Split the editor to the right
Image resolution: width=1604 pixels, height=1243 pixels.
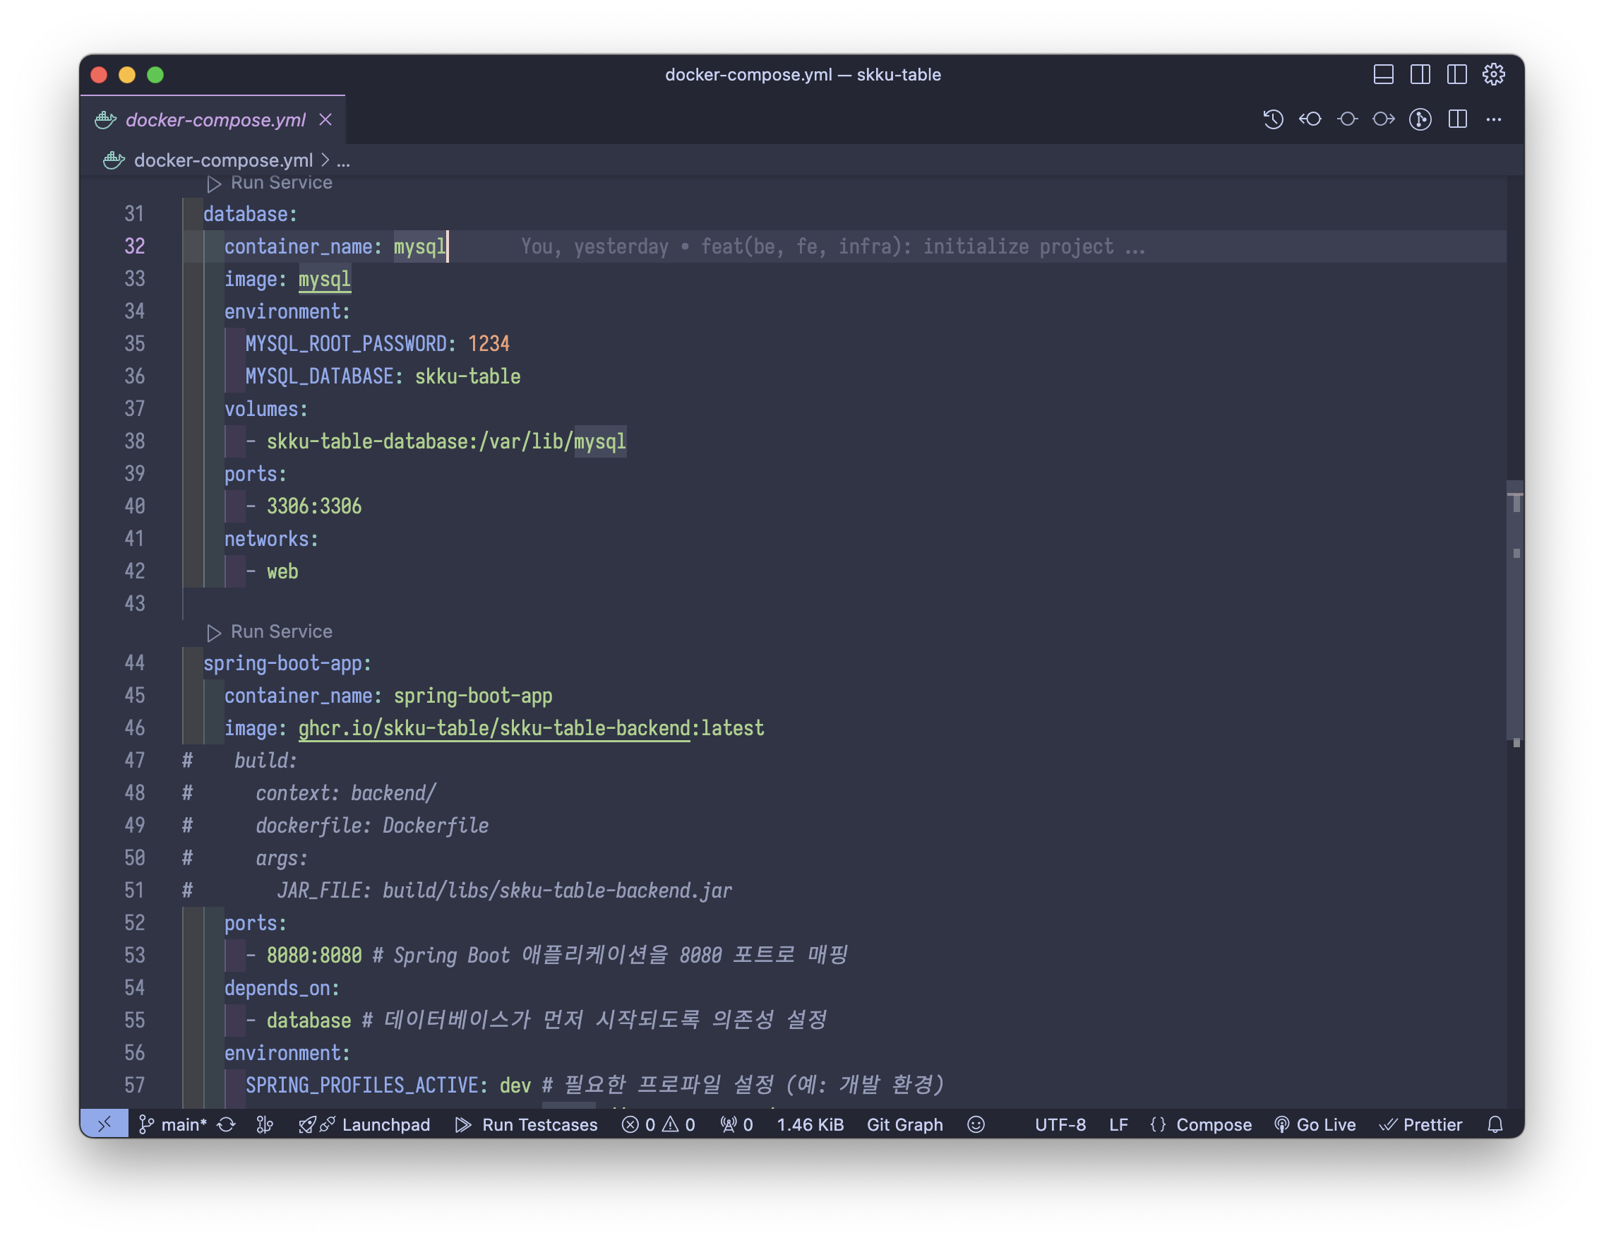coord(1457,119)
